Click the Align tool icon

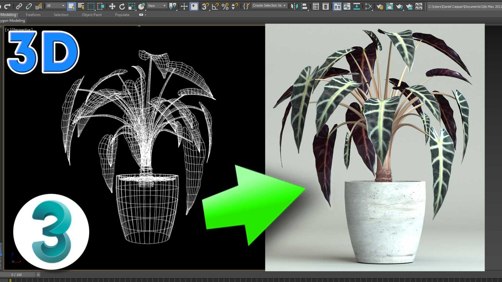(304, 6)
